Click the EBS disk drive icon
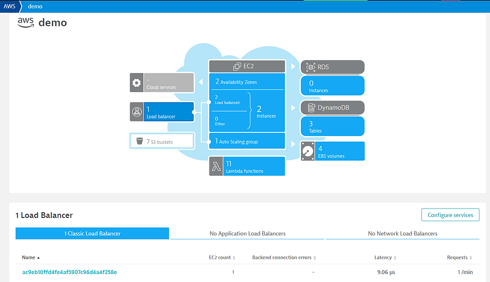The width and height of the screenshot is (490, 282). pyautogui.click(x=308, y=151)
